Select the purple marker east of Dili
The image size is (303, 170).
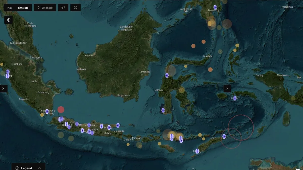224,137
